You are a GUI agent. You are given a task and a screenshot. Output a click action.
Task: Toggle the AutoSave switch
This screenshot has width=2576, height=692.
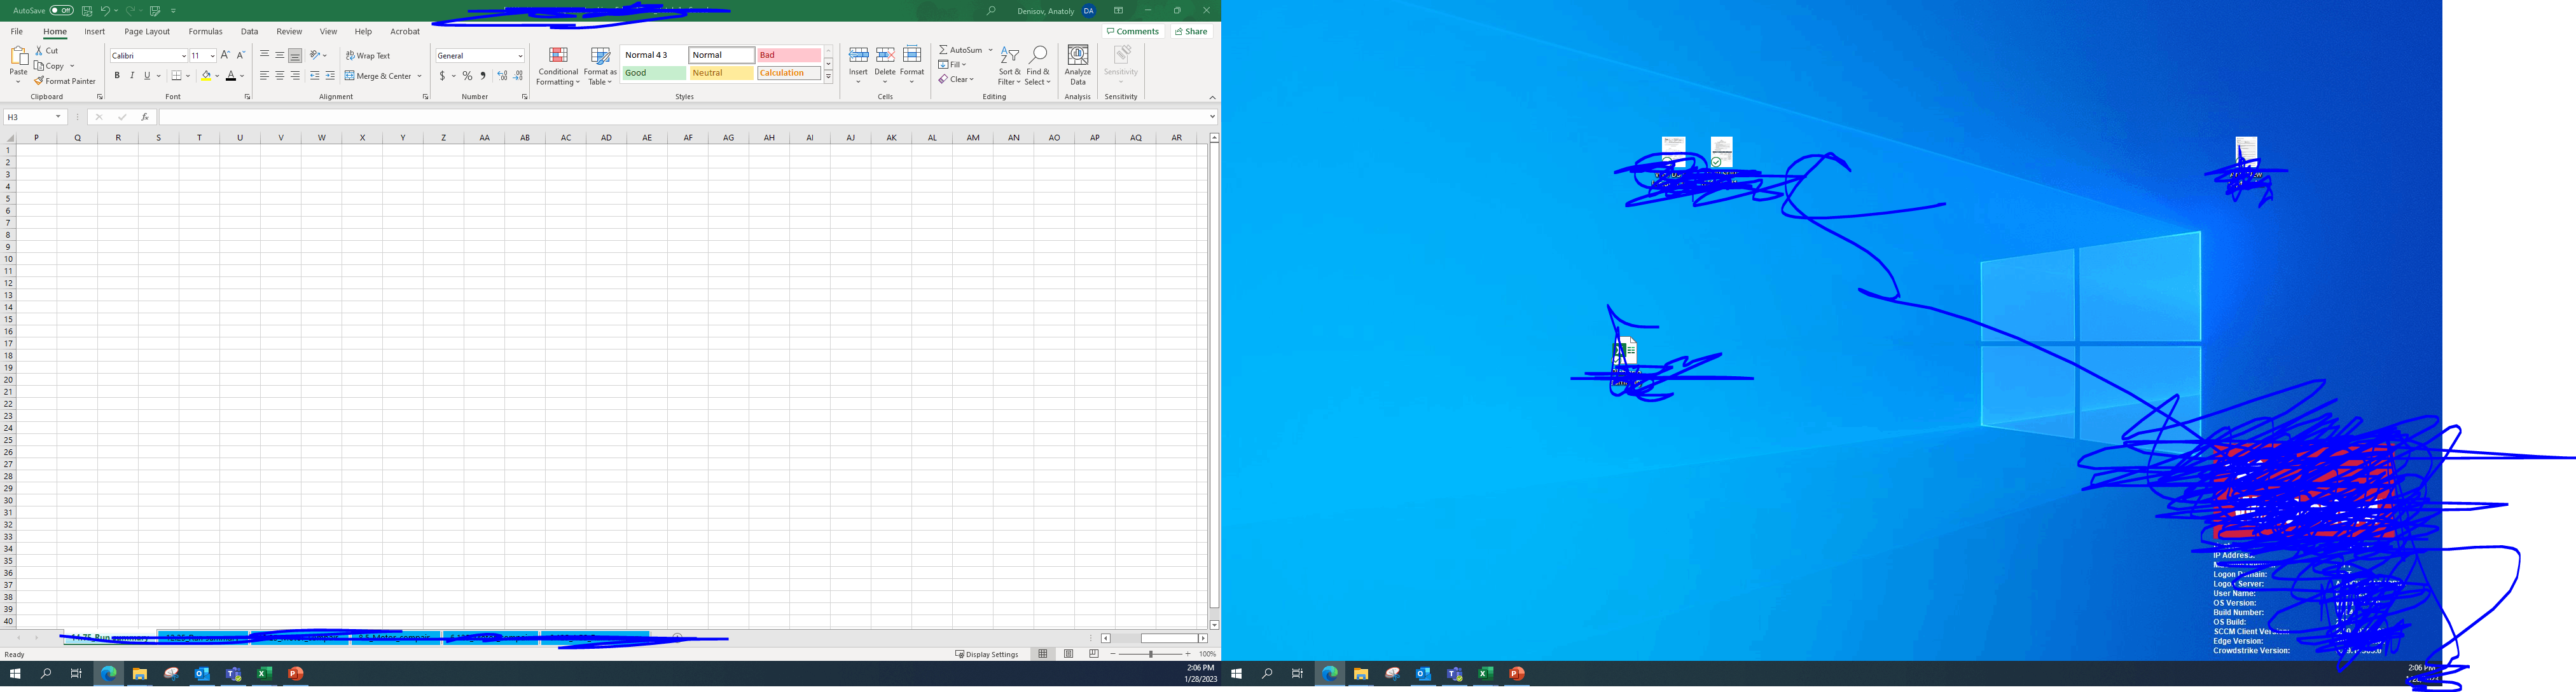pos(61,10)
